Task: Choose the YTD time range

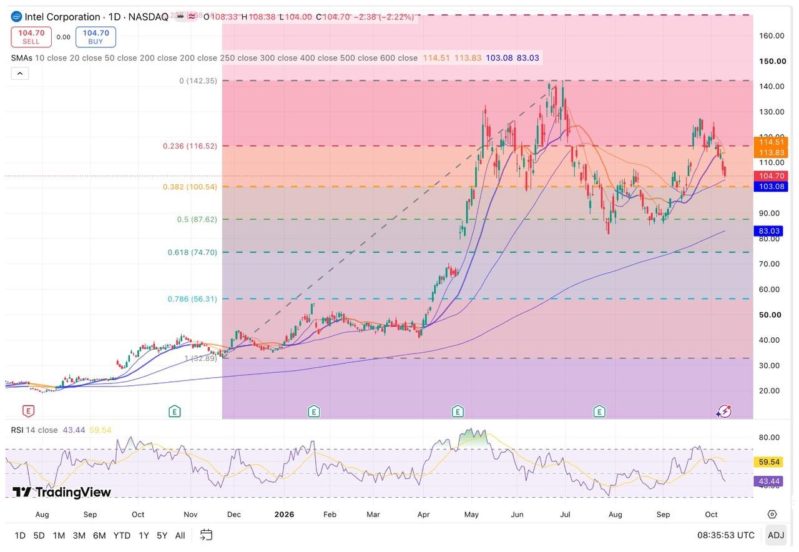Action: point(122,535)
